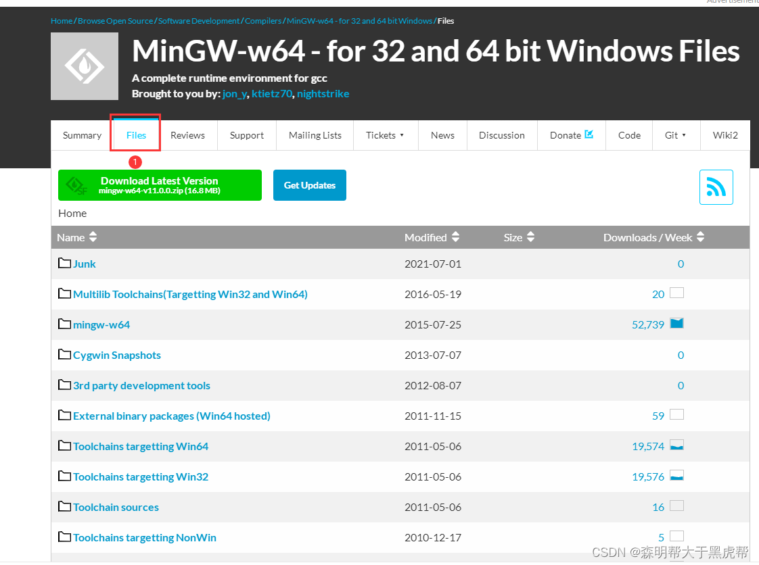
Task: Click the project logo image
Action: coord(85,66)
